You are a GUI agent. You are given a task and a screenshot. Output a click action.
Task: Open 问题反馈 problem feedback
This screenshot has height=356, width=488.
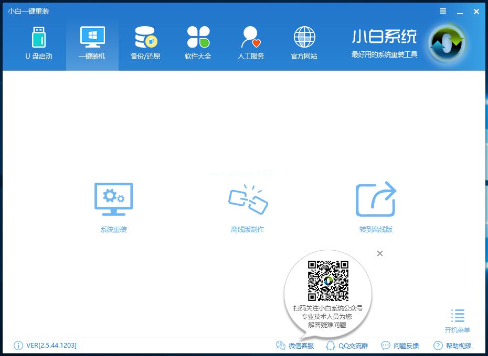pyautogui.click(x=401, y=346)
